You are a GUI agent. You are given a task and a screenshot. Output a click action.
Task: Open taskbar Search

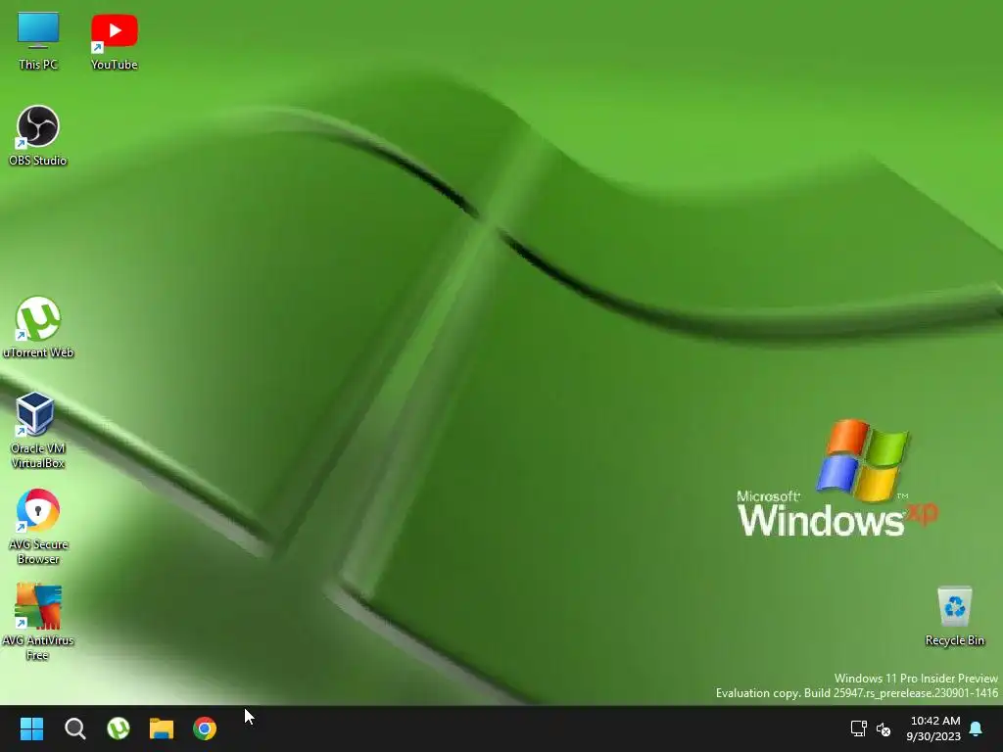74,728
